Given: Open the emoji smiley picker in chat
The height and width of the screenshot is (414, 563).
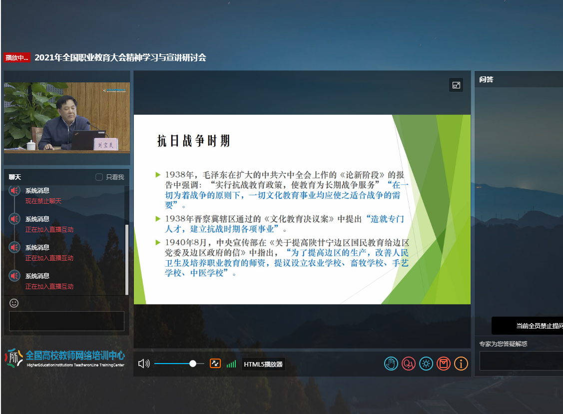Looking at the screenshot, I should pyautogui.click(x=14, y=303).
